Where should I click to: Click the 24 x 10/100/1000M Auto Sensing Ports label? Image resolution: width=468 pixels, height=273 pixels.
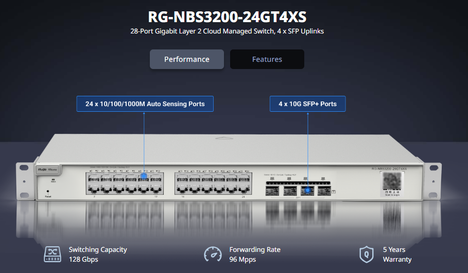[145, 104]
